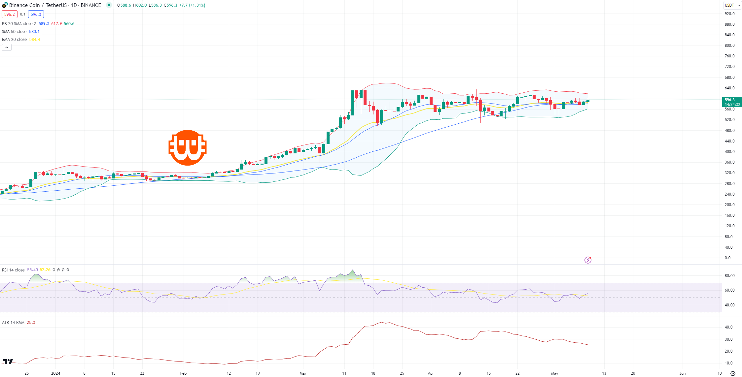This screenshot has width=742, height=377.
Task: Click the change value +7.7 (+1.31%)
Action: (192, 5)
